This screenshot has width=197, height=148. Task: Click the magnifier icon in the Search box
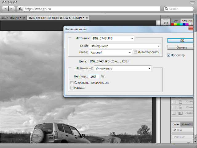(167, 9)
